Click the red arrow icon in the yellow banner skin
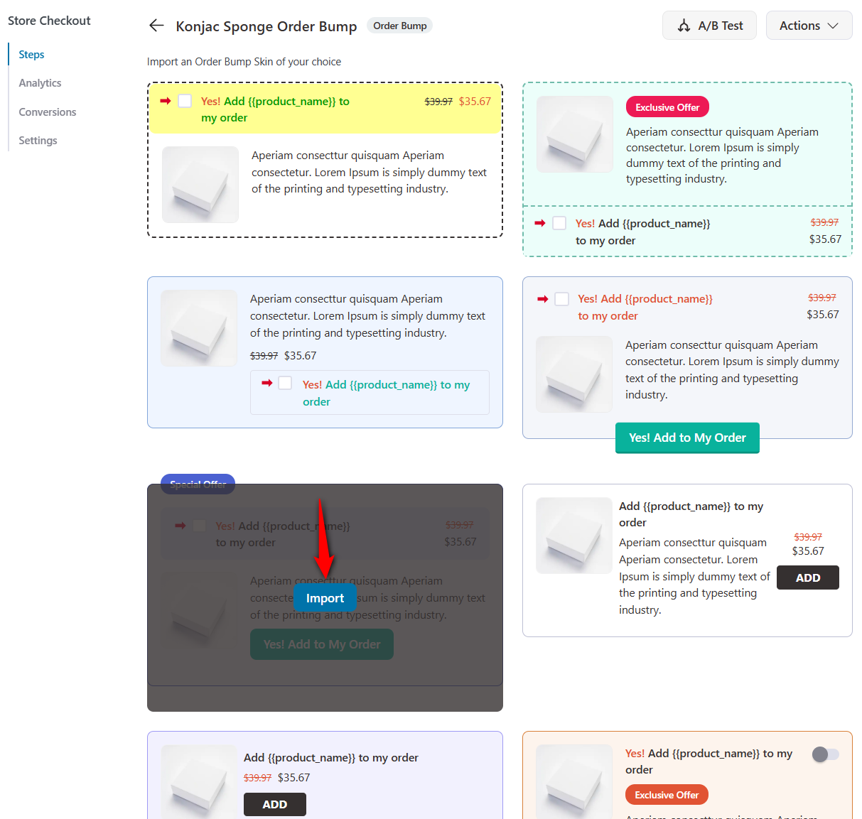862x819 pixels. coord(165,101)
